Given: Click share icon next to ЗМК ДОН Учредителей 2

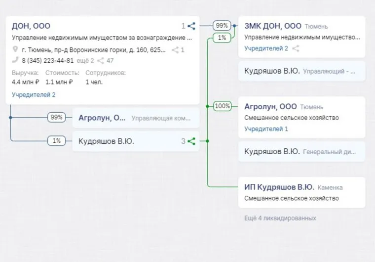Looking at the screenshot, I should click(296, 48).
